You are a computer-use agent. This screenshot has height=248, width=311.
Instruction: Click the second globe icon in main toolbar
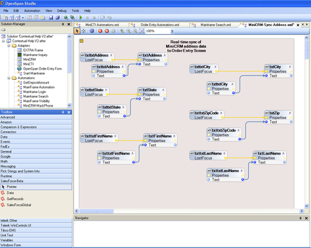(72, 18)
